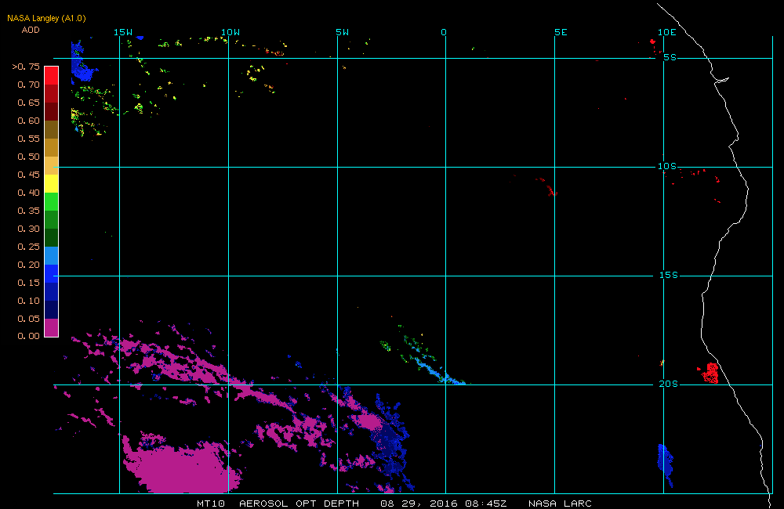Click the "08 29, 2016 08:45Z" timestamp
Image resolution: width=784 pixels, height=509 pixels.
click(x=444, y=504)
